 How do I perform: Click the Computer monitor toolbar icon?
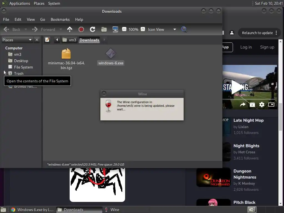point(115,29)
